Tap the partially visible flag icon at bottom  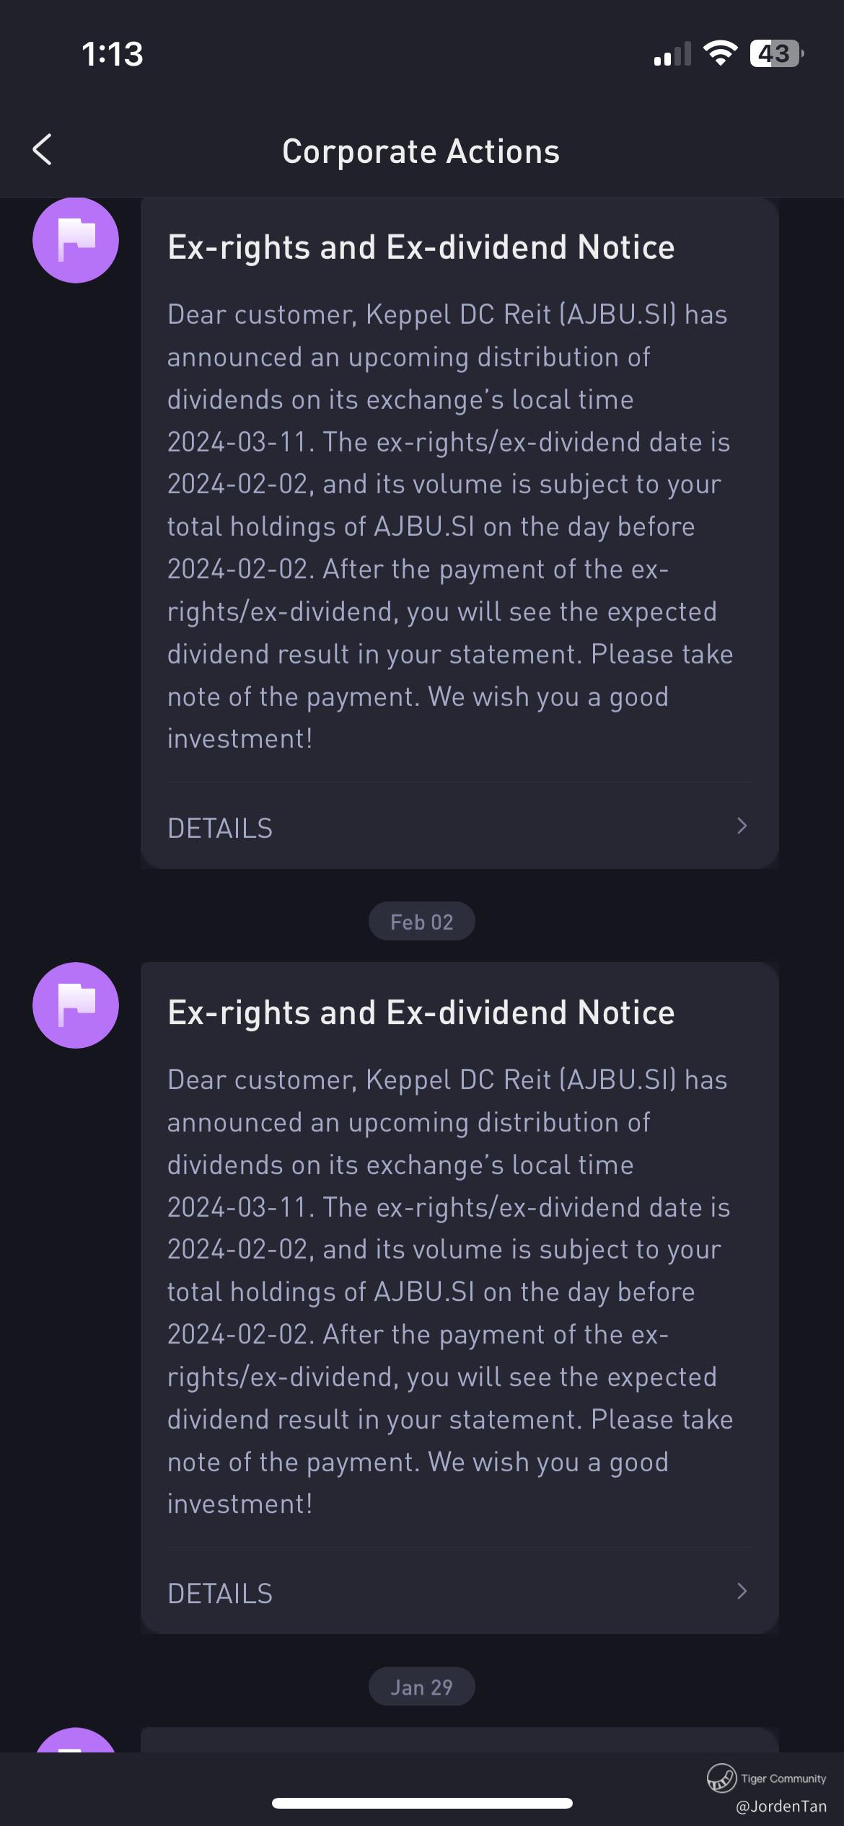pos(76,1739)
